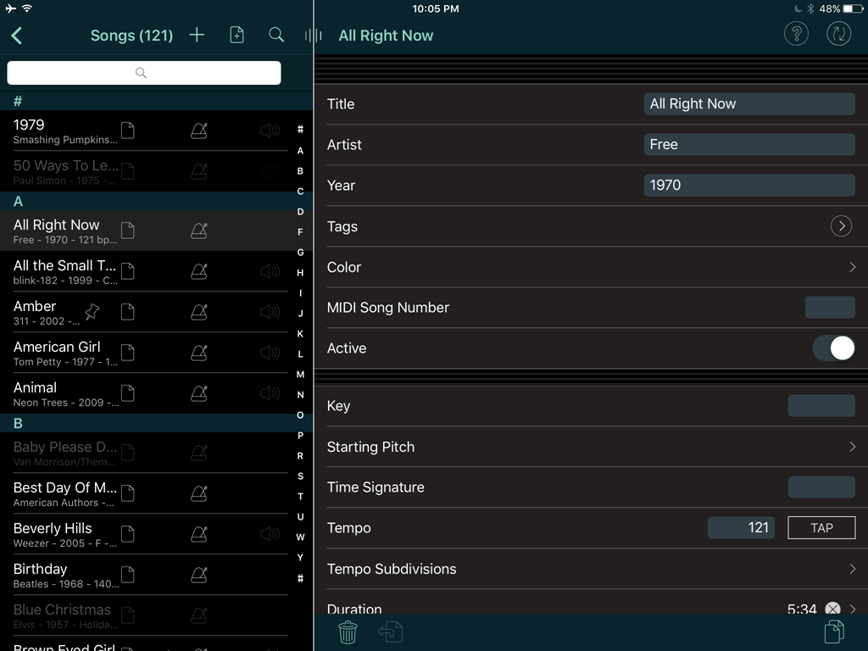The width and height of the screenshot is (868, 651).
Task: Tap the add new song plus icon
Action: (x=196, y=35)
